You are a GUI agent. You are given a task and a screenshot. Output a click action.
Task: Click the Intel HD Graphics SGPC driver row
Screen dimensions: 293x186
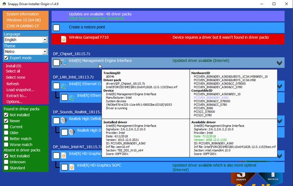(172, 167)
